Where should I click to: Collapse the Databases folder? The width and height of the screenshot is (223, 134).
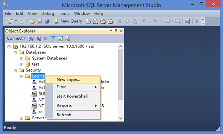pos(15,53)
